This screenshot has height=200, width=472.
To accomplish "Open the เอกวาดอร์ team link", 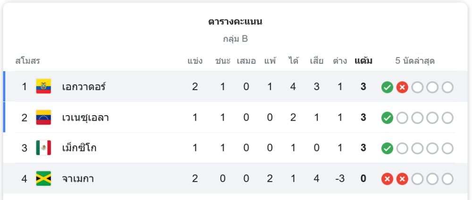I will 84,87.
